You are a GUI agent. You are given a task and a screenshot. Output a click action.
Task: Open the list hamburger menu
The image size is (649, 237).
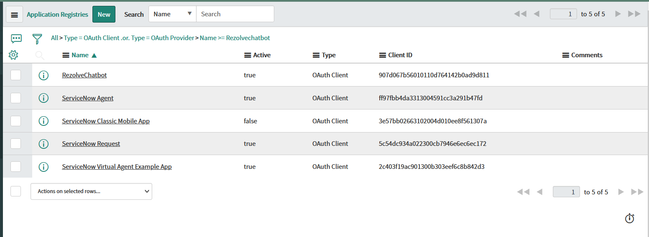tap(14, 15)
